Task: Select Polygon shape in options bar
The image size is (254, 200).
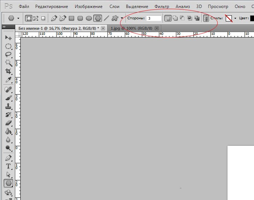Action: click(98, 18)
